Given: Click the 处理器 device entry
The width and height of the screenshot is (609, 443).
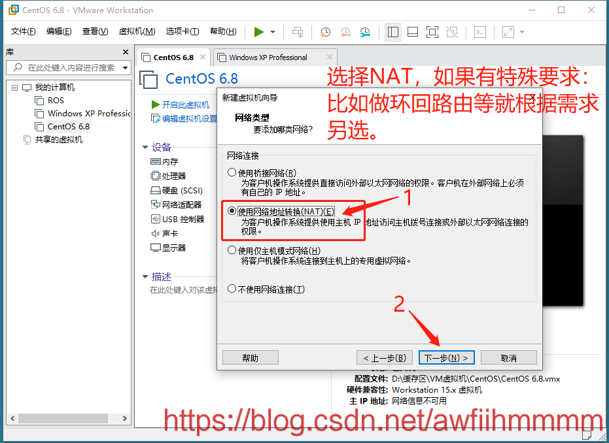Looking at the screenshot, I should coord(168,176).
